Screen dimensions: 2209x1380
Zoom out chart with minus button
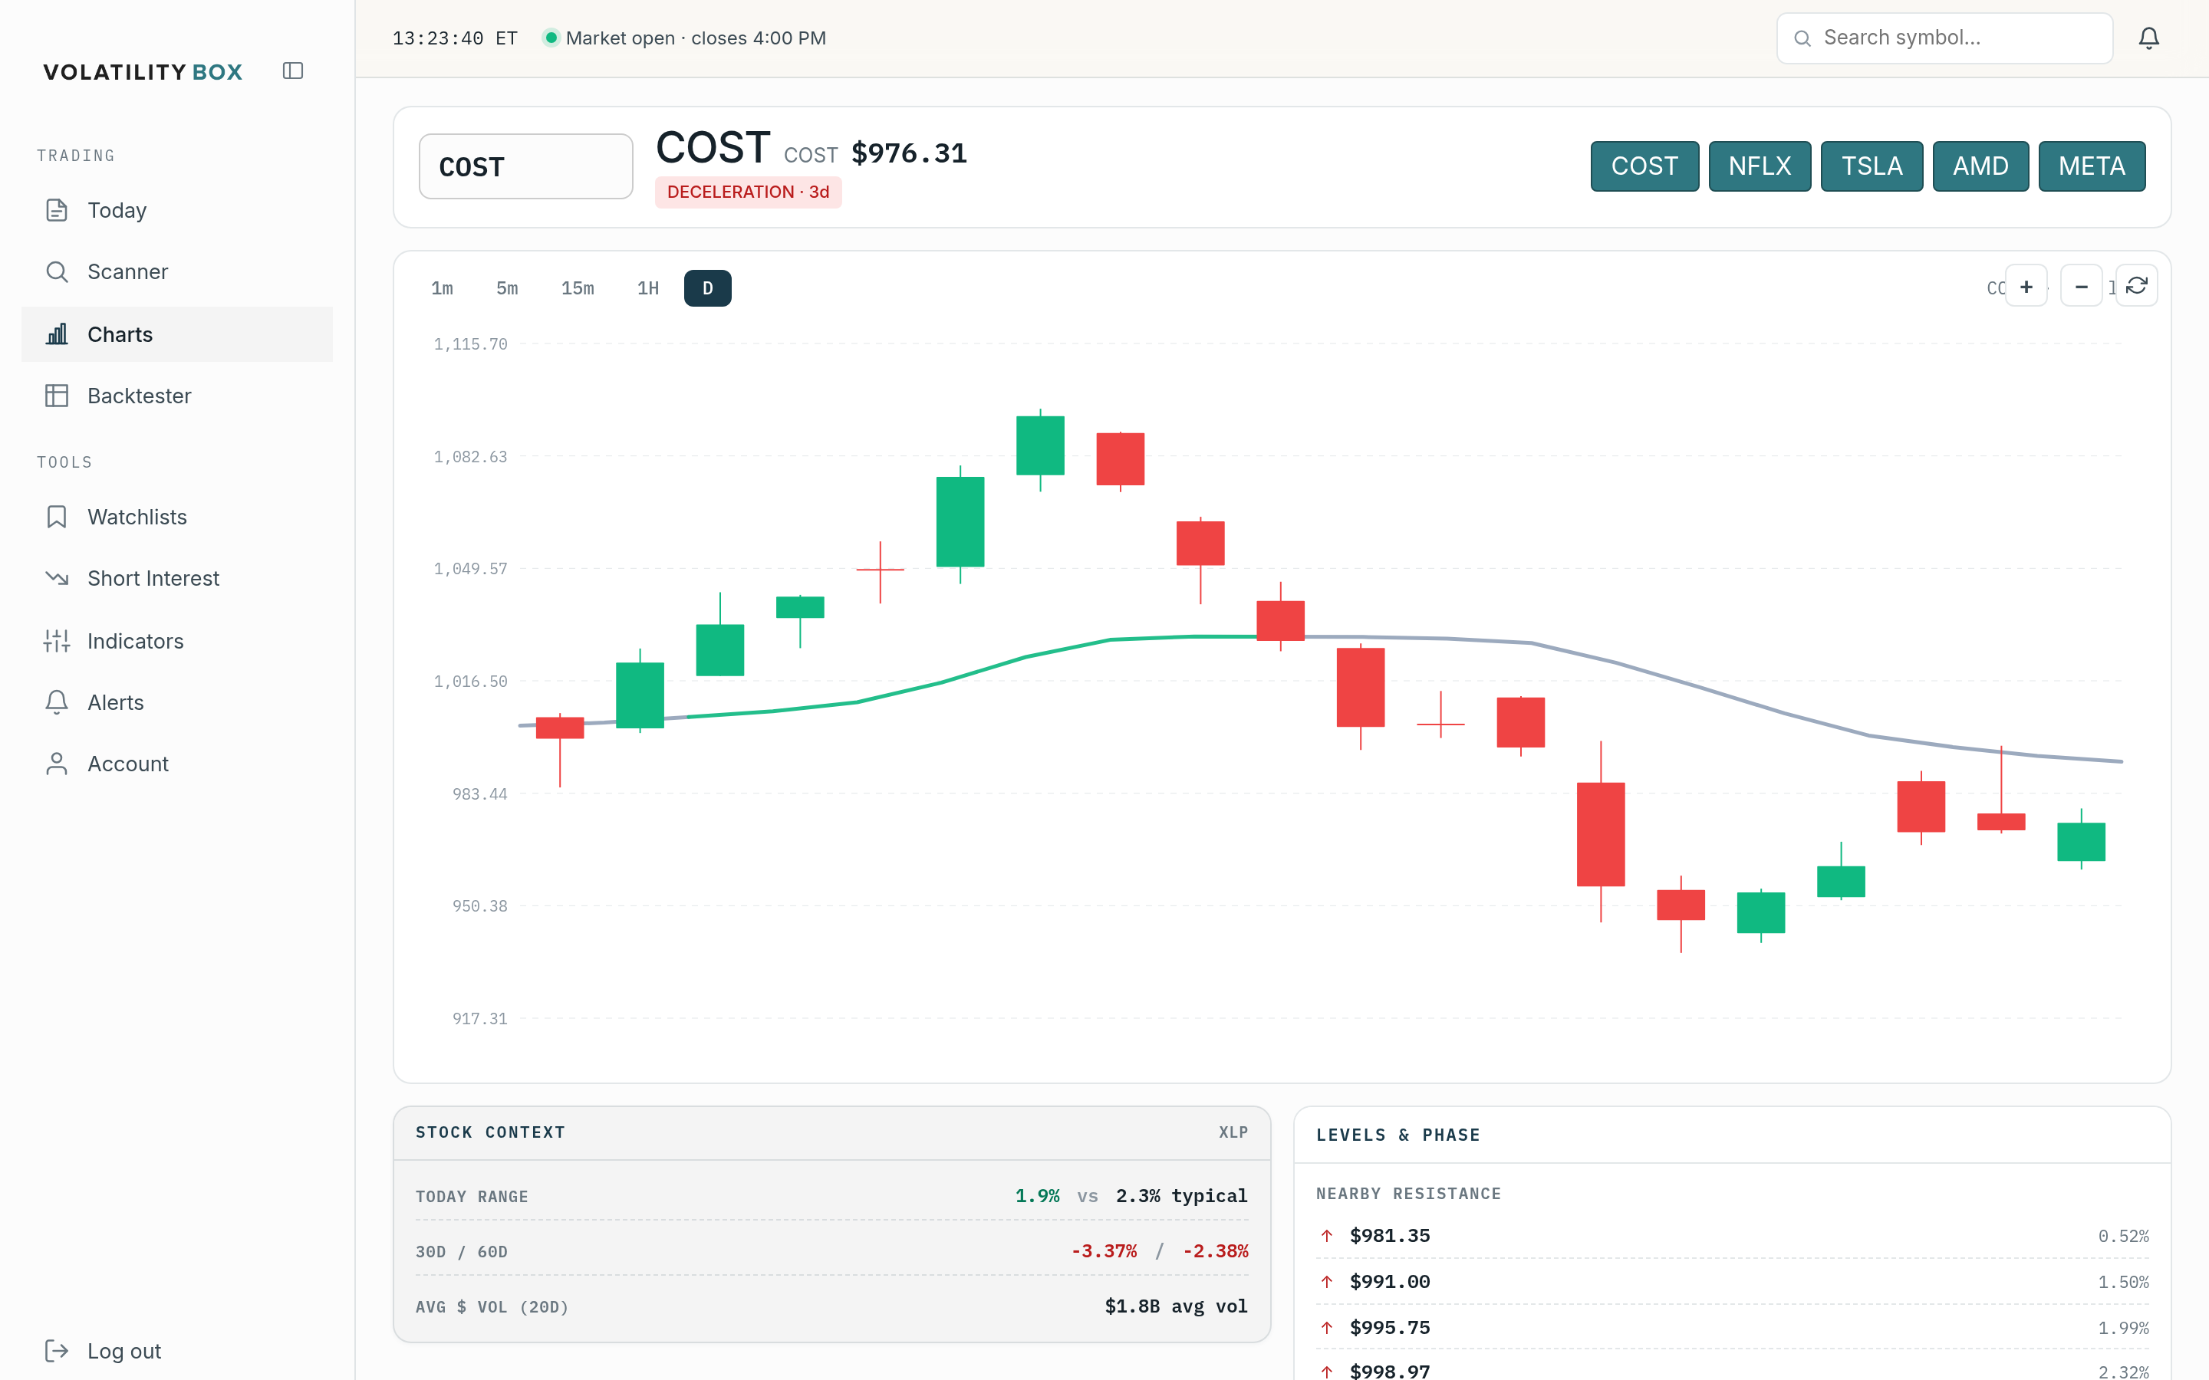pos(2081,287)
